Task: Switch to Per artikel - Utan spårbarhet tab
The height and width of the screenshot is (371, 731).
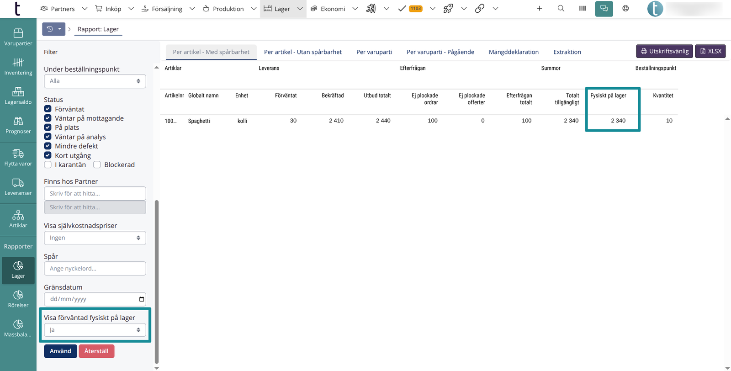Action: coord(303,52)
